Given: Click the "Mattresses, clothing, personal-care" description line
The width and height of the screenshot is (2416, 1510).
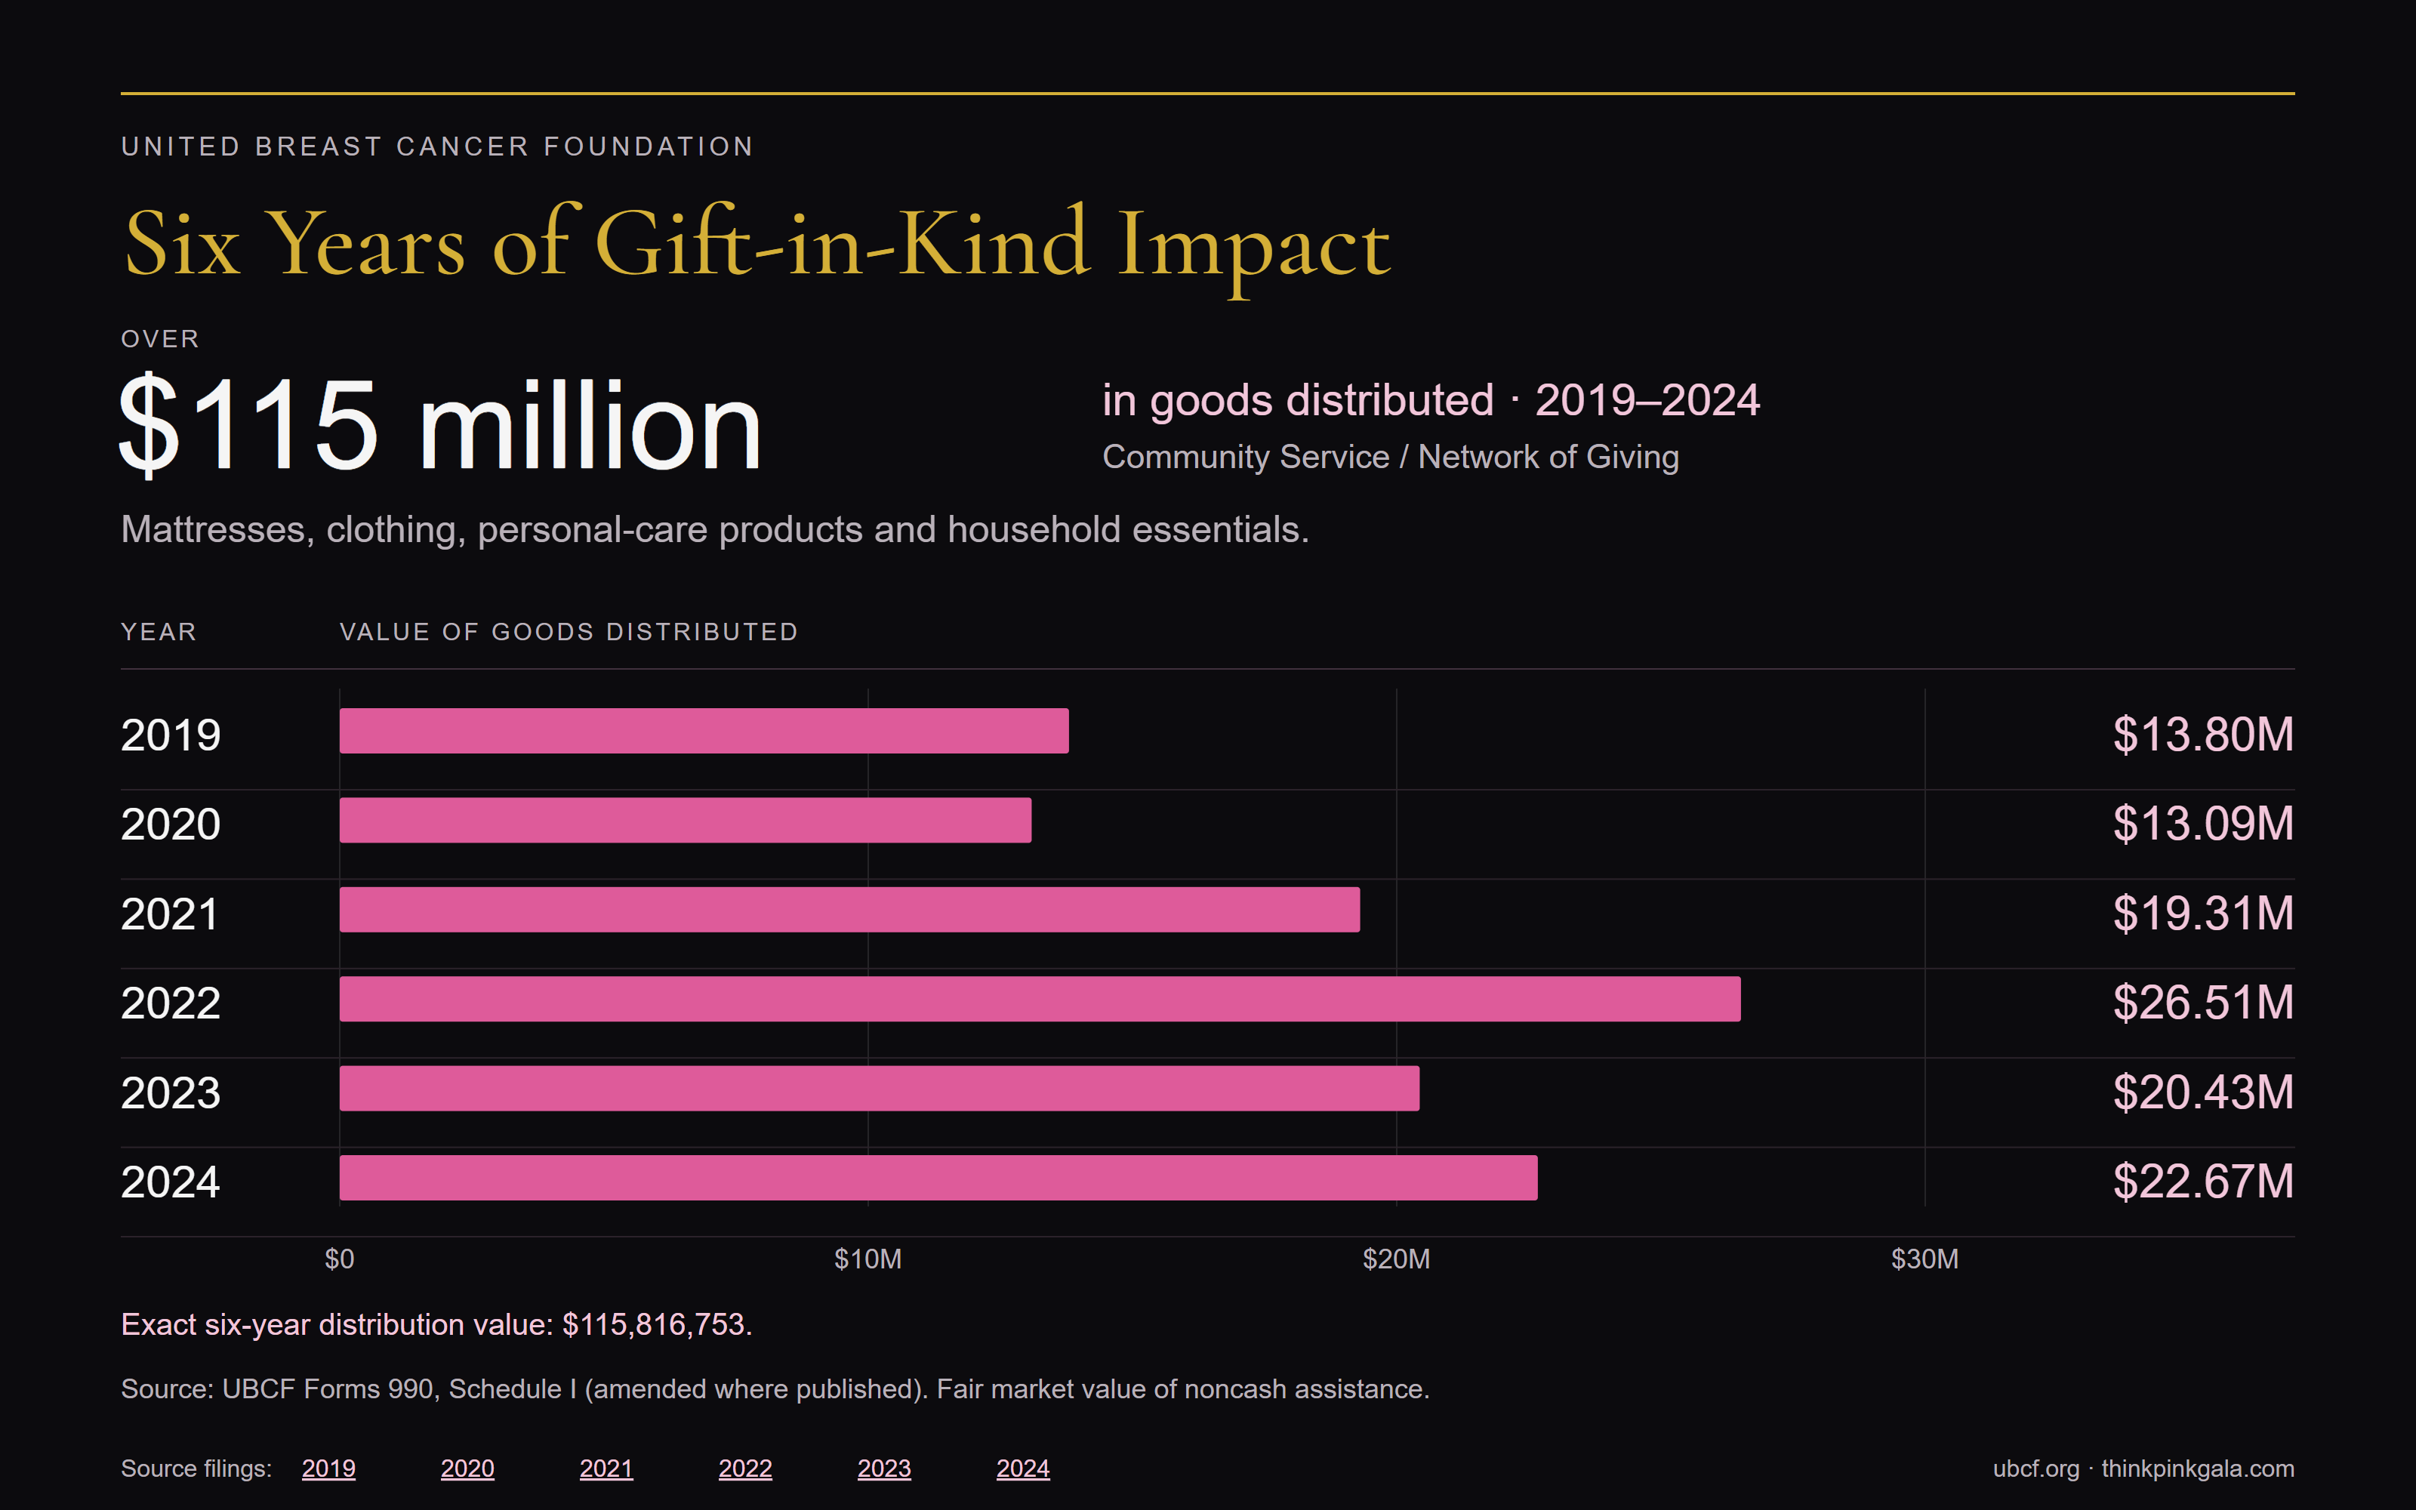Looking at the screenshot, I should click(715, 529).
